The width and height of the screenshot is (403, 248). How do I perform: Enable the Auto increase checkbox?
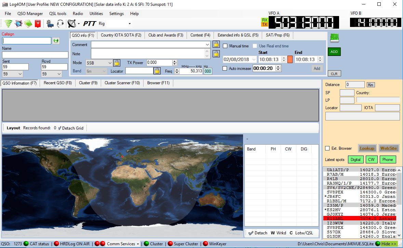pyautogui.click(x=225, y=69)
